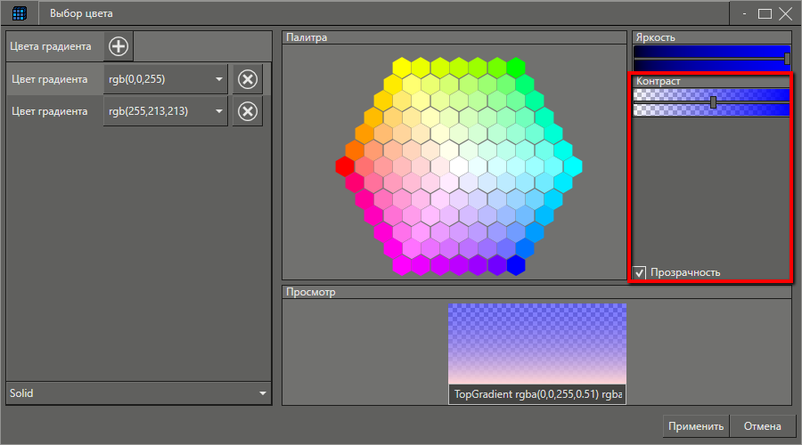Pick the cyan hexagon at palette right edge
The height and width of the screenshot is (445, 802).
pos(572,166)
